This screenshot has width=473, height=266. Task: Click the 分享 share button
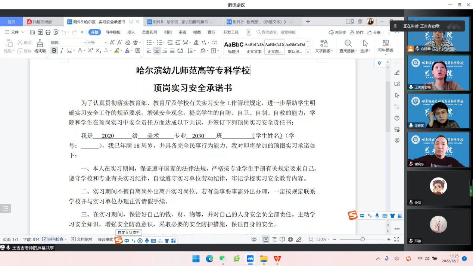374,32
